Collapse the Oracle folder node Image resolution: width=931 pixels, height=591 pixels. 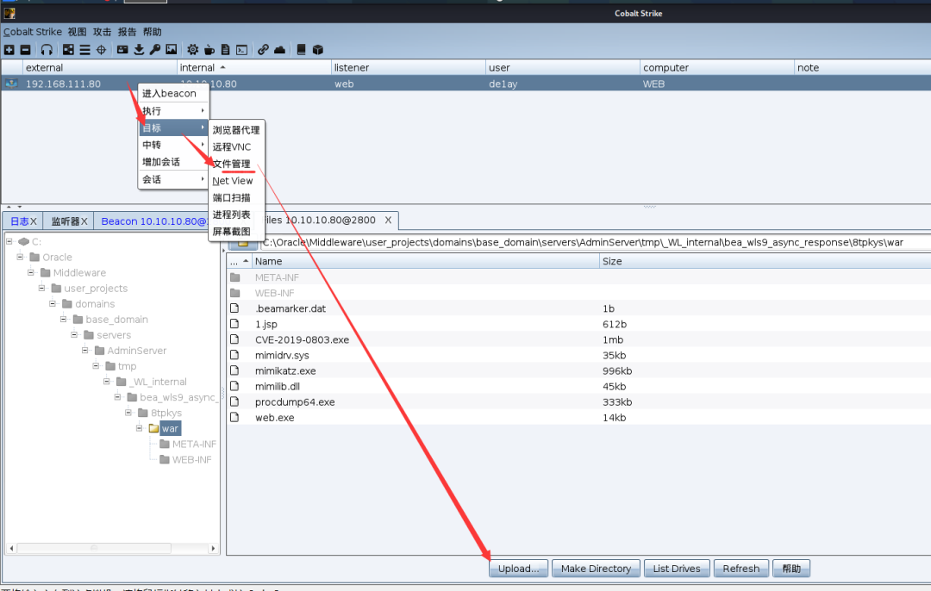pos(20,257)
